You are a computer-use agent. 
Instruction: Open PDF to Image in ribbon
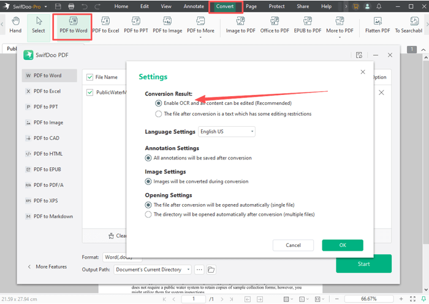167,25
